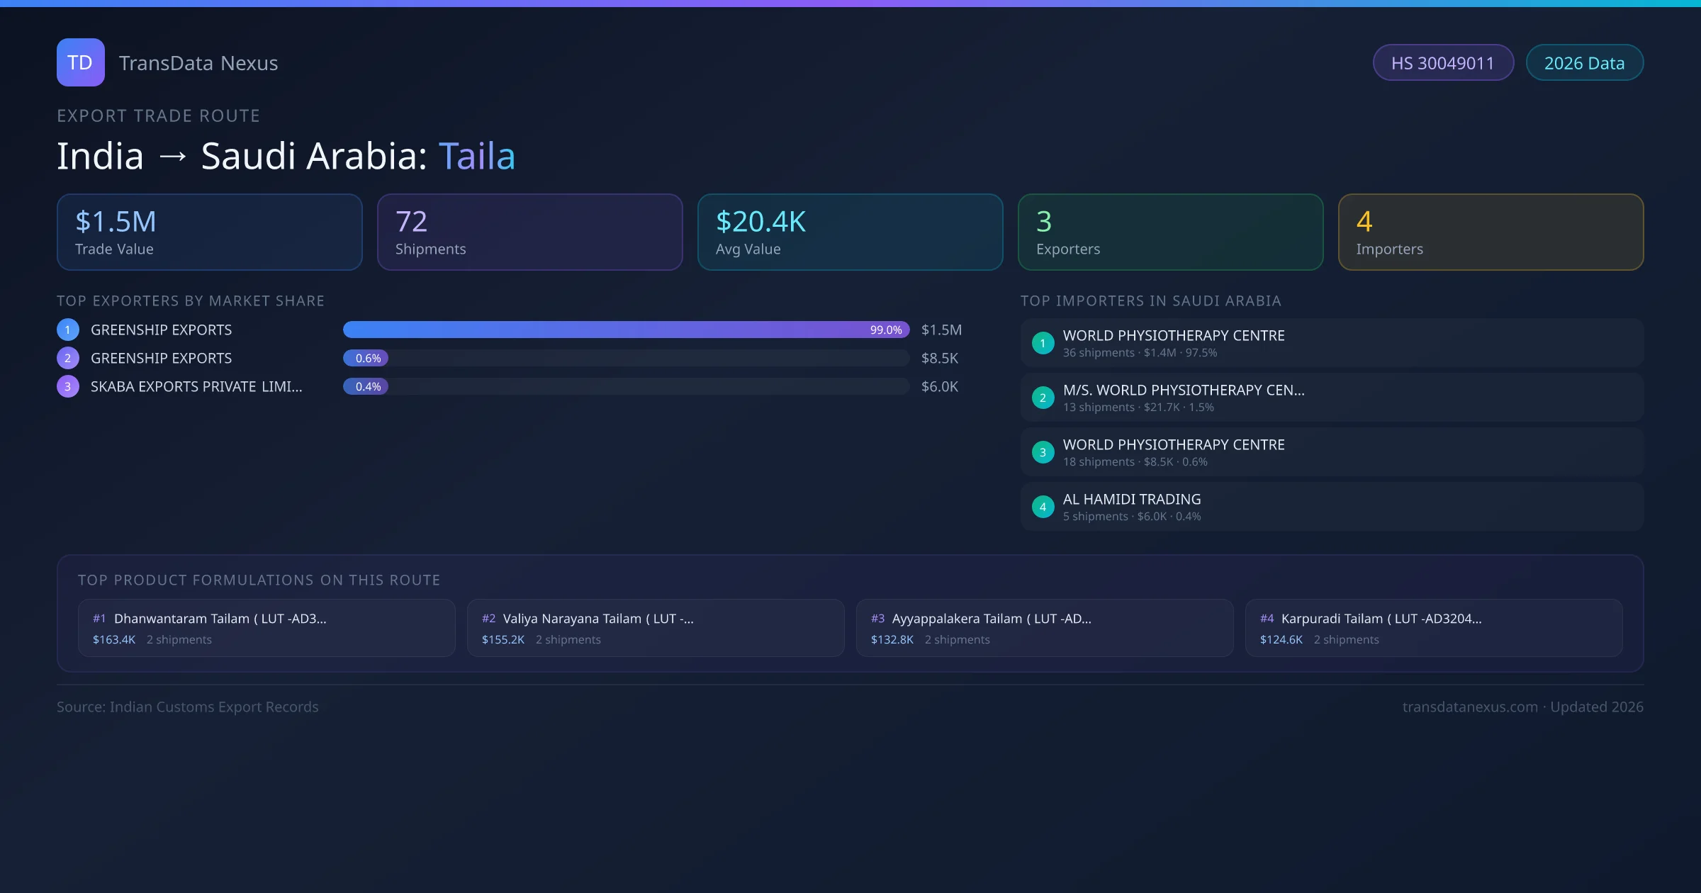Click rank 3 badge beside SKABA EXPORTS
This screenshot has height=893, width=1701.
click(x=68, y=386)
